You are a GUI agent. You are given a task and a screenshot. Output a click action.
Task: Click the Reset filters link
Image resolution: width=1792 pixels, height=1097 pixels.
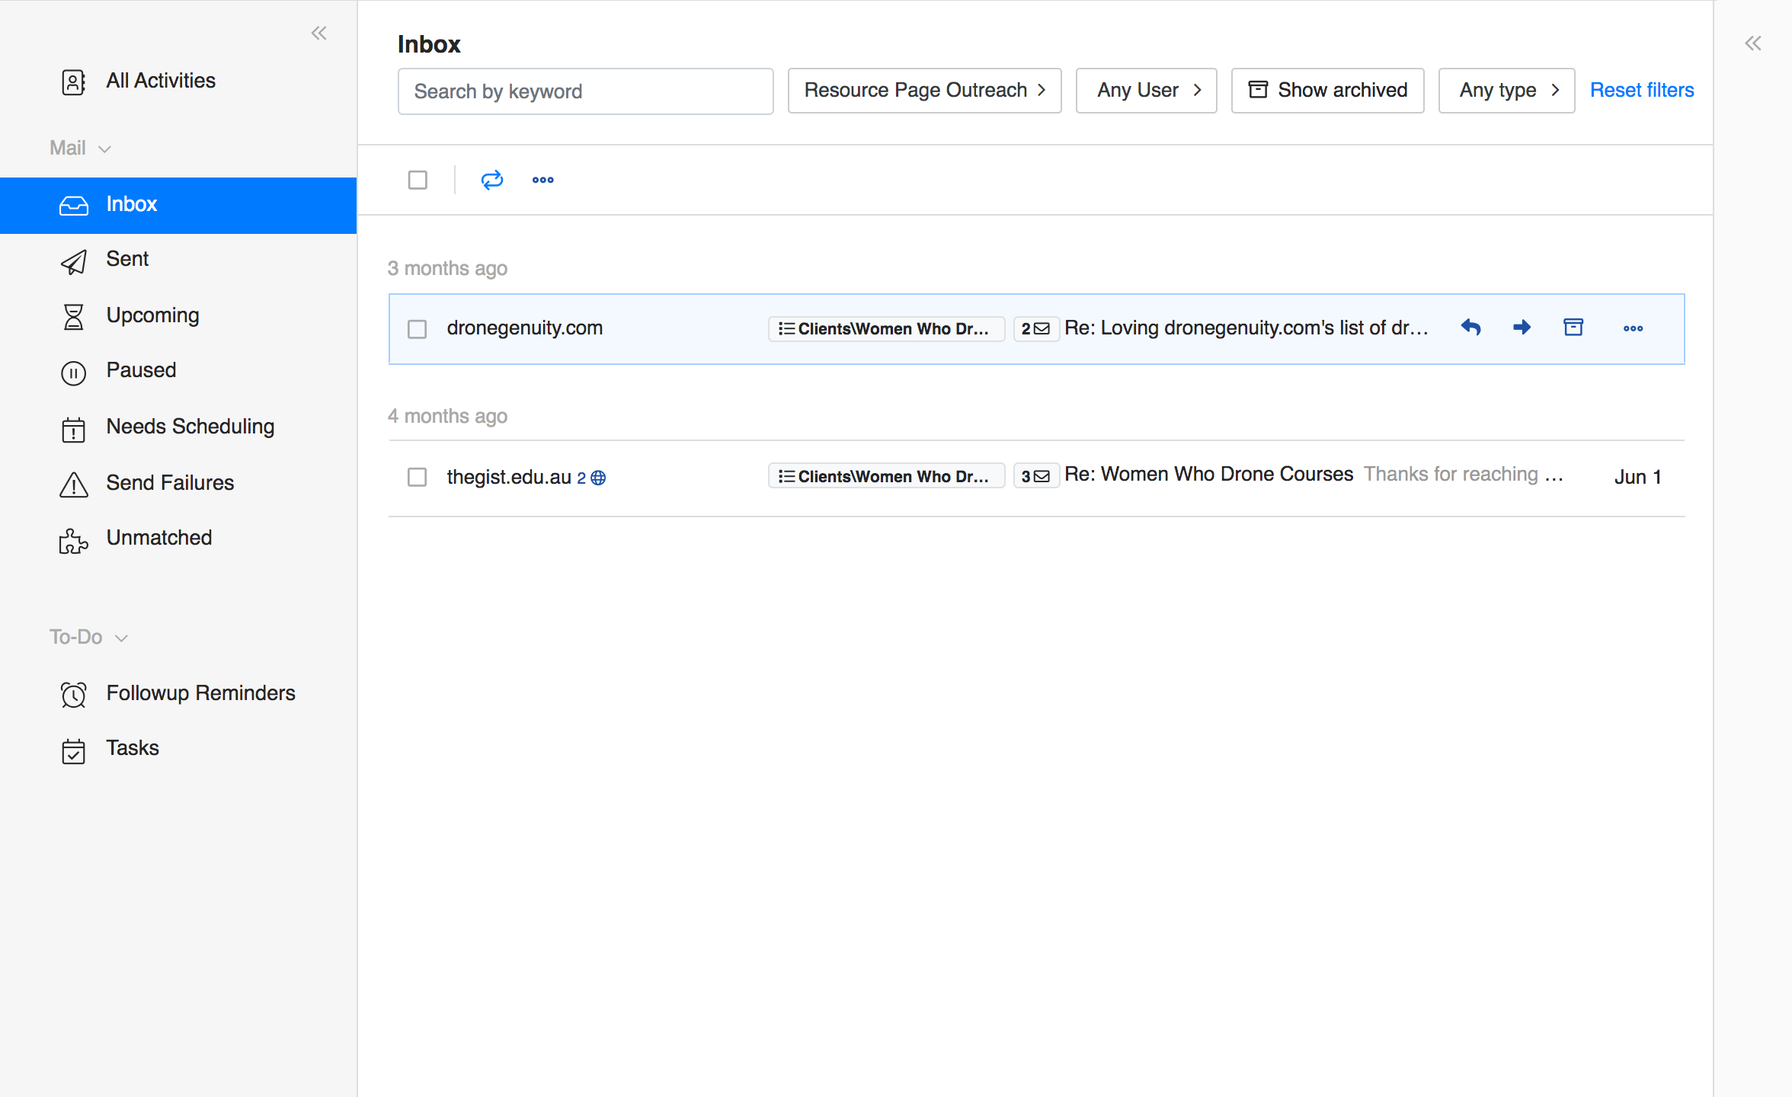coord(1642,91)
